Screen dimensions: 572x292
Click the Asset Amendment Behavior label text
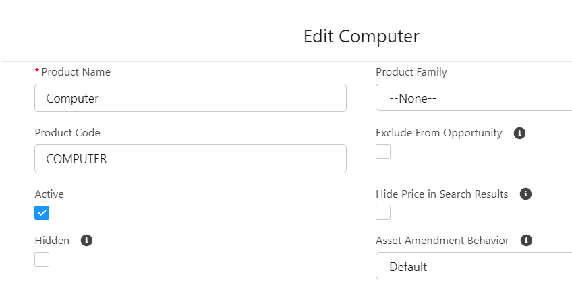442,240
